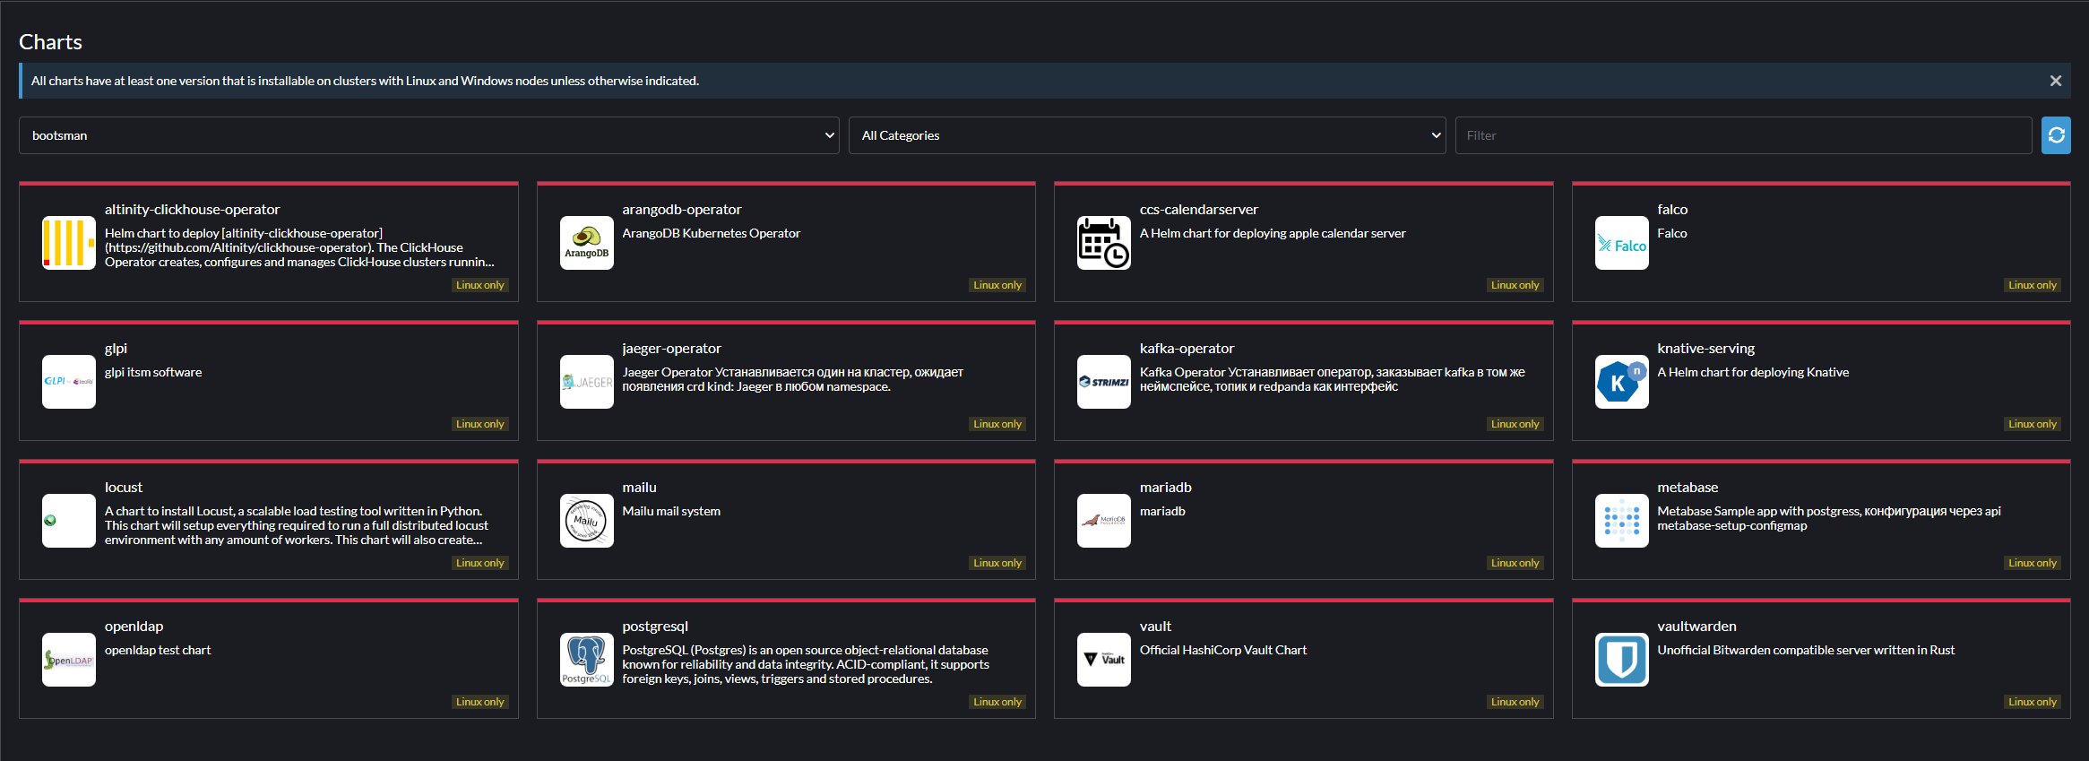Open the altinity-clickhouse-operator chart title
The height and width of the screenshot is (761, 2089).
coord(192,210)
